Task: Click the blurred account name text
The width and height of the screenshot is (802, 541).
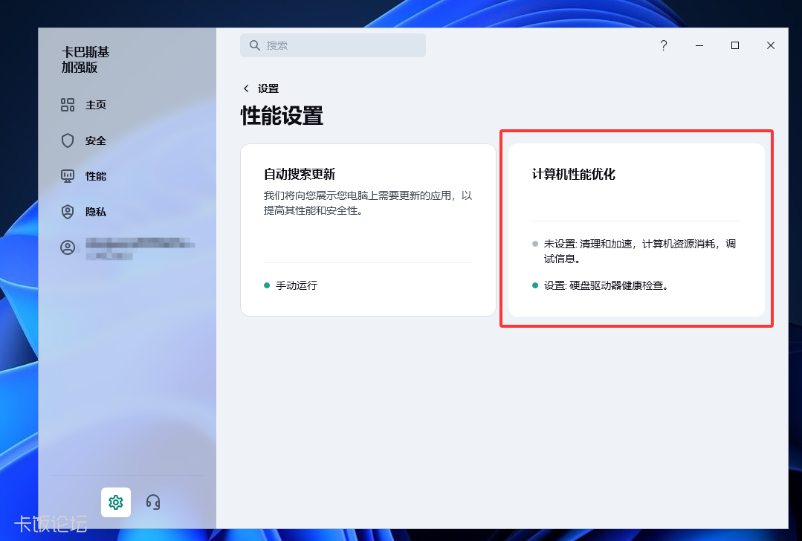Action: point(140,248)
